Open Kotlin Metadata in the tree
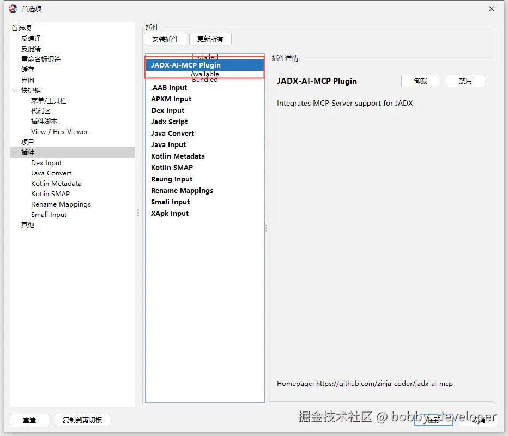This screenshot has height=436, width=508. [56, 183]
